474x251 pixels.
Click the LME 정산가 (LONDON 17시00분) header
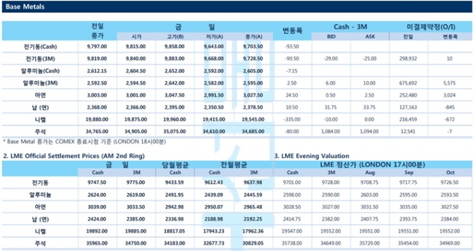tap(372, 165)
